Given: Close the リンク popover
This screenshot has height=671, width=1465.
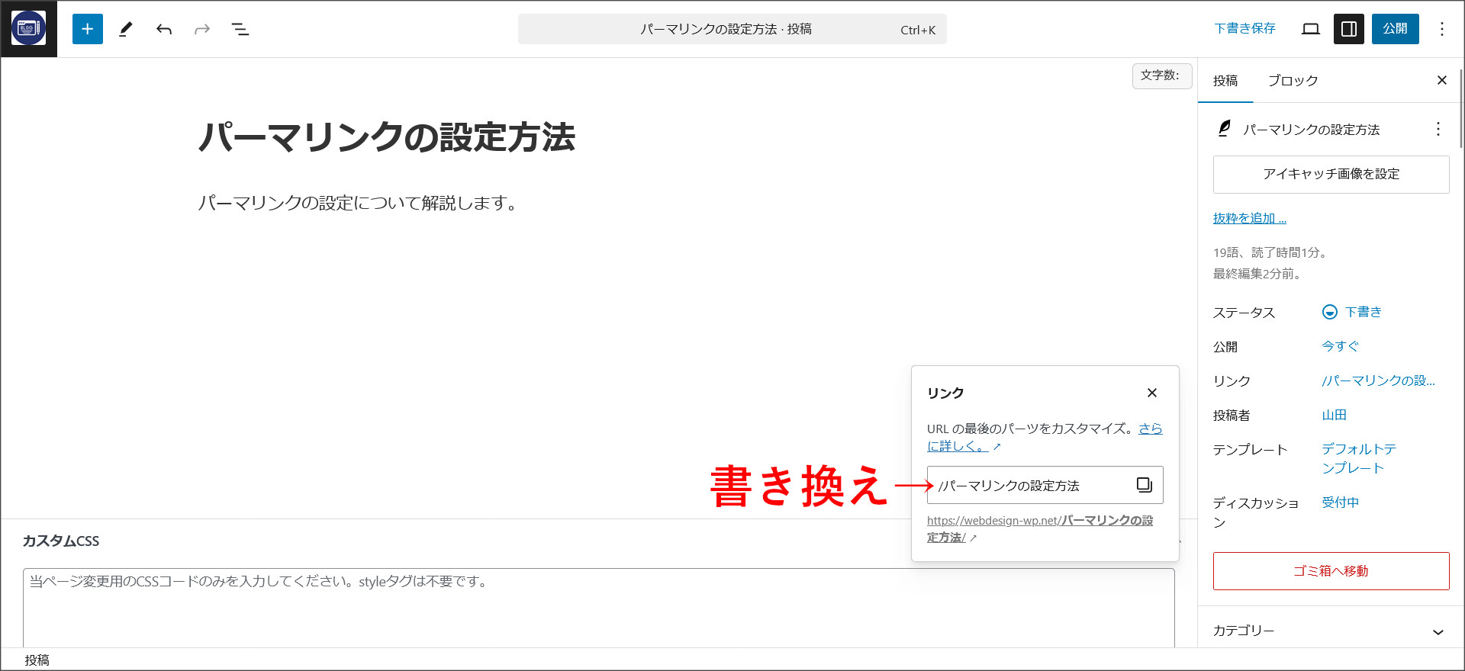Looking at the screenshot, I should tap(1152, 393).
